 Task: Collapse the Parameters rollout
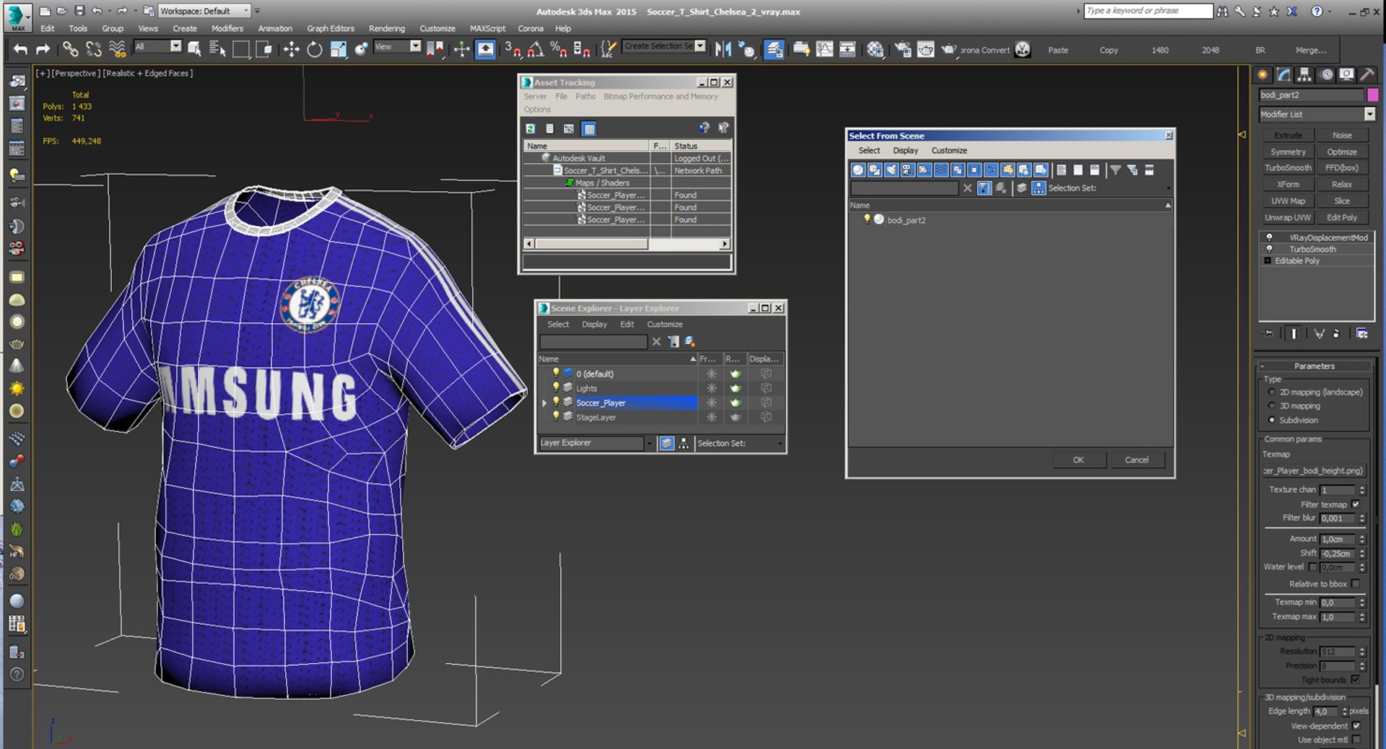[1315, 366]
